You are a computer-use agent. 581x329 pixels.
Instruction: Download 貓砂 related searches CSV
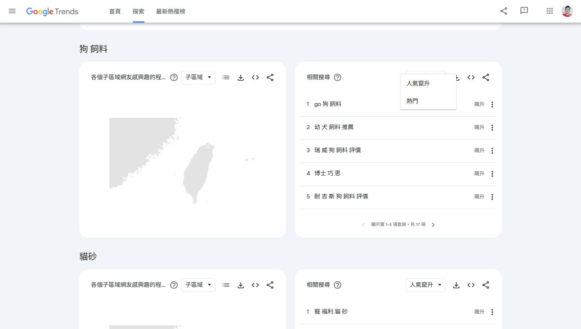[456, 285]
